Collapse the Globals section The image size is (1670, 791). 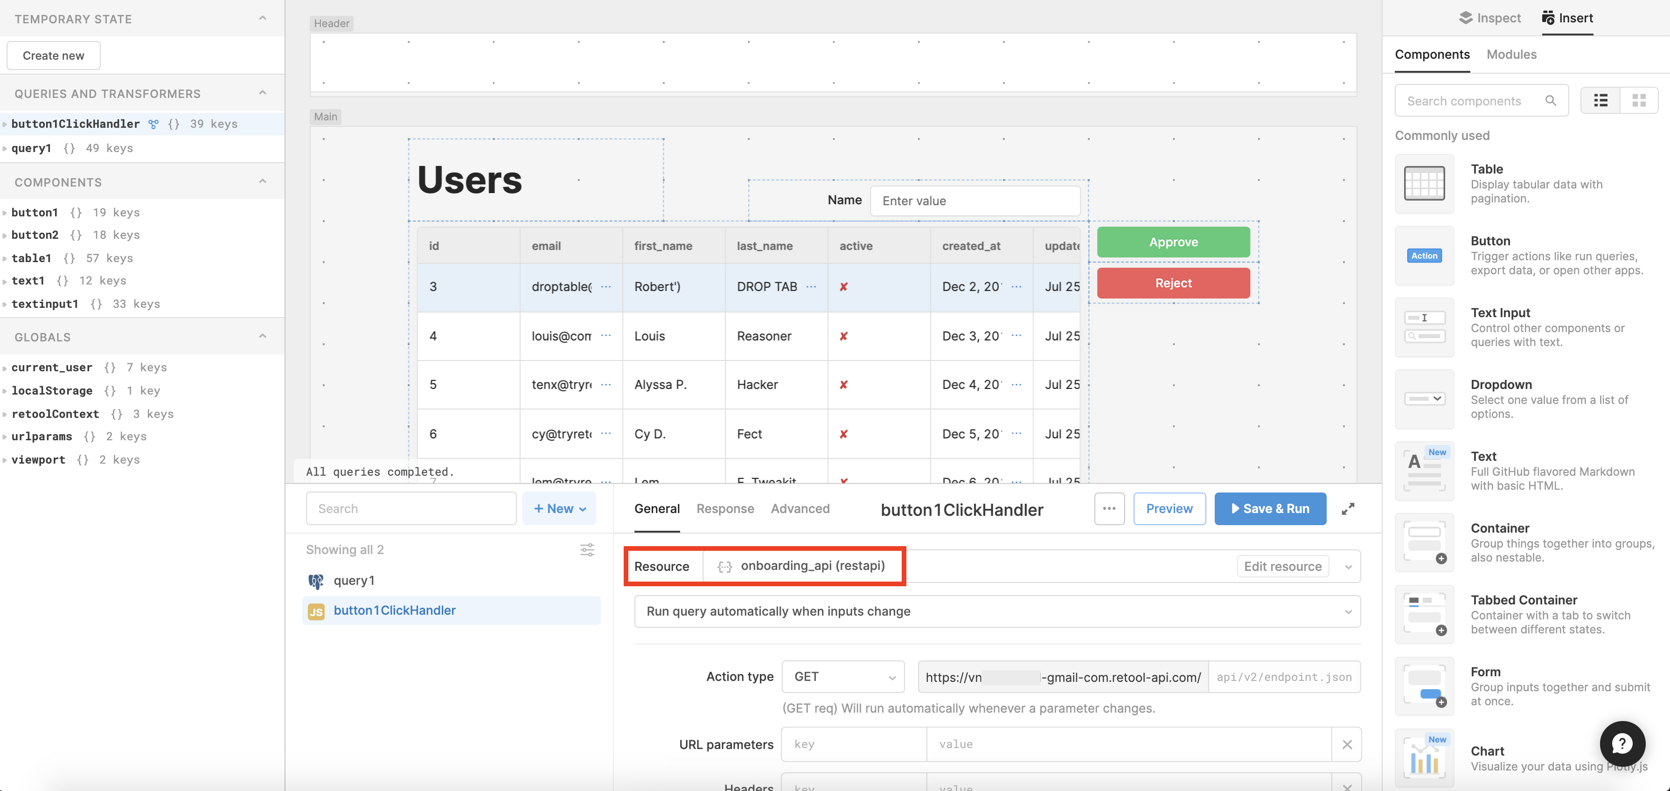tap(263, 336)
